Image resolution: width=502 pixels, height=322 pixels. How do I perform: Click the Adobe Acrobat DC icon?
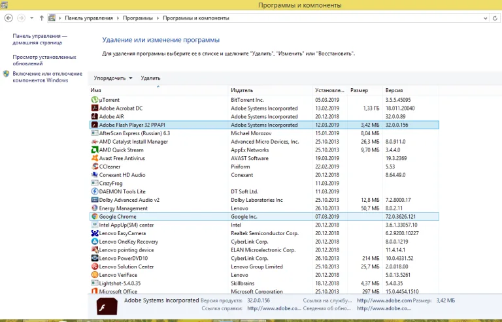94,108
